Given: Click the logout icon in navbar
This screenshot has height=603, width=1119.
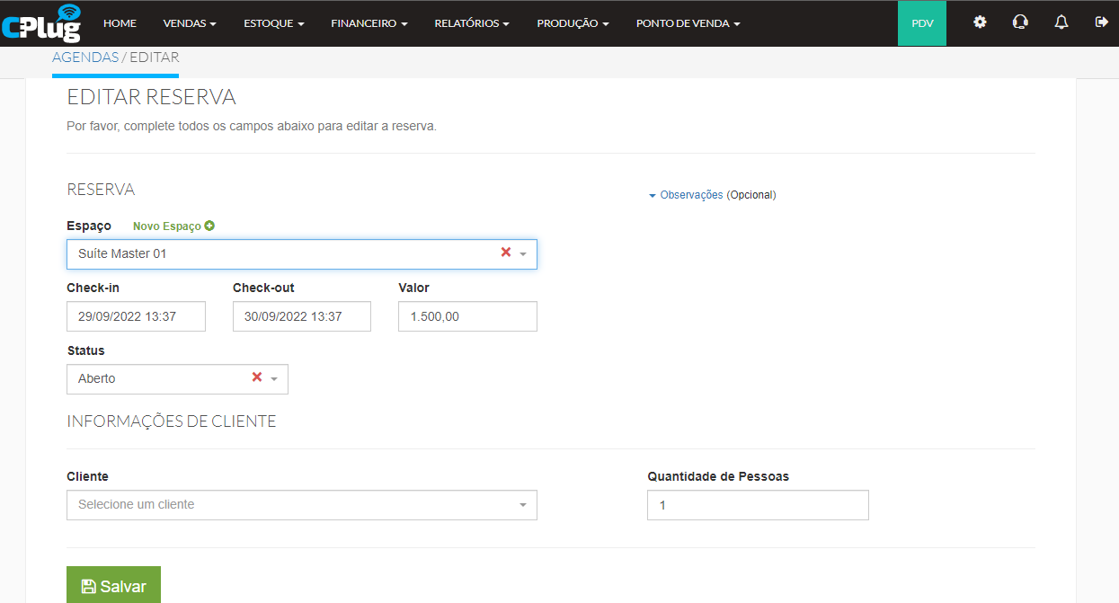Looking at the screenshot, I should pyautogui.click(x=1102, y=22).
